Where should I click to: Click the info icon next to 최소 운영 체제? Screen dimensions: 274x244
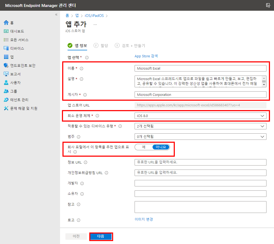[x=97, y=116]
